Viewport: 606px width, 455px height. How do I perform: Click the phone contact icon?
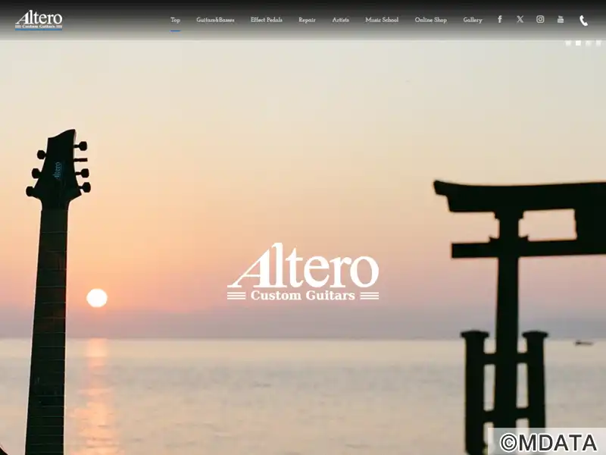pos(583,20)
